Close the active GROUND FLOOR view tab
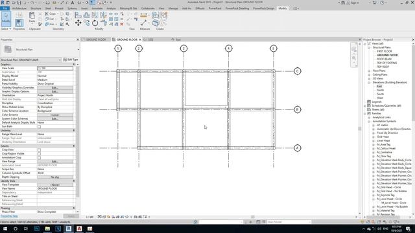Viewport: 415px width, 233px height. 140,39
